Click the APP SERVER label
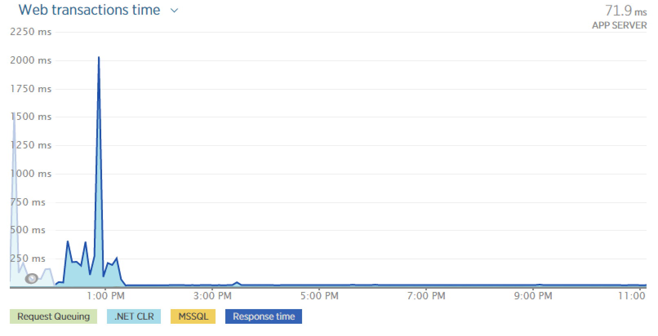 point(619,25)
